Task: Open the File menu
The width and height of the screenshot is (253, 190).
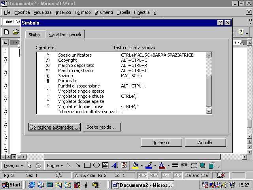Action: (x=7, y=12)
